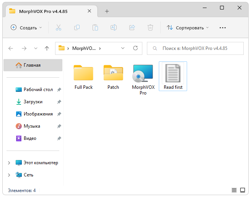This screenshot has width=251, height=197.
Task: Unpin Рабочий стол from quick access
Action: (x=59, y=90)
